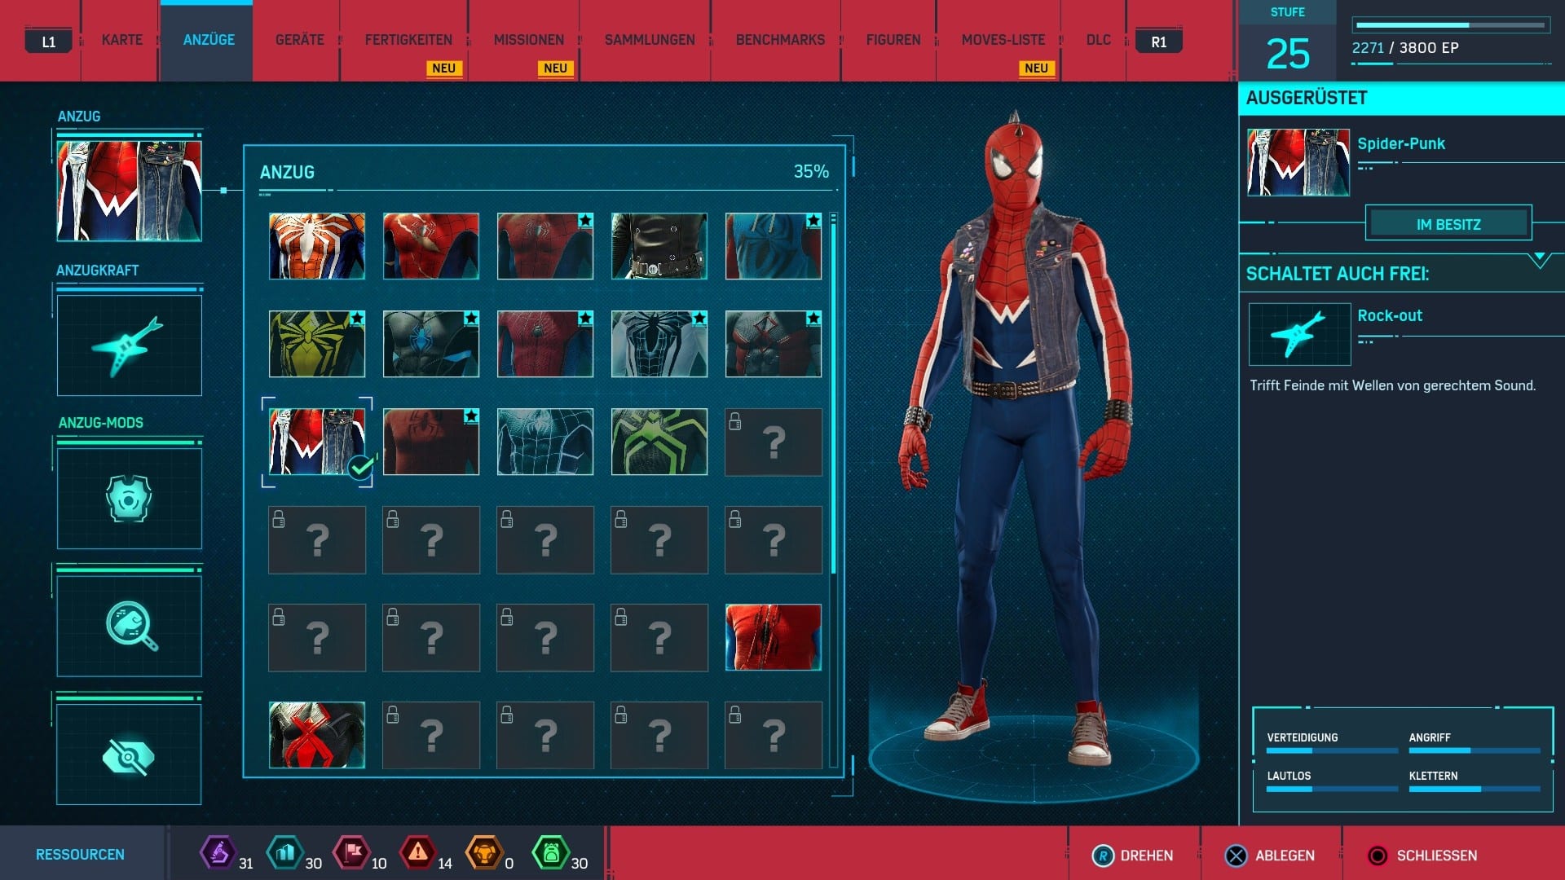
Task: Click the LAUTLOS stat bar
Action: pyautogui.click(x=1332, y=789)
